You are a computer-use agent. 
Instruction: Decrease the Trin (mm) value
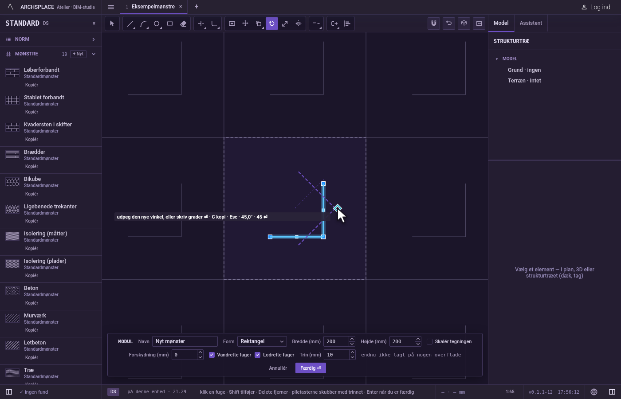click(x=352, y=357)
